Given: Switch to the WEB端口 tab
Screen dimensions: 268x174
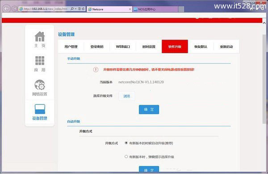Looking at the screenshot, I should tap(123, 46).
